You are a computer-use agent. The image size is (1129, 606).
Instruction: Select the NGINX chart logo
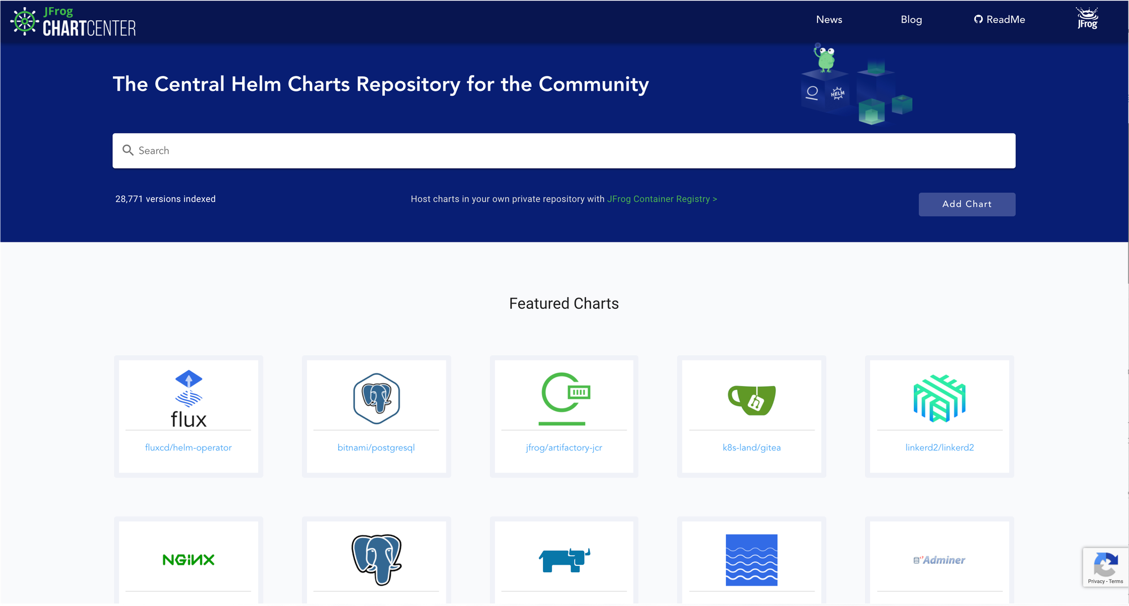188,560
